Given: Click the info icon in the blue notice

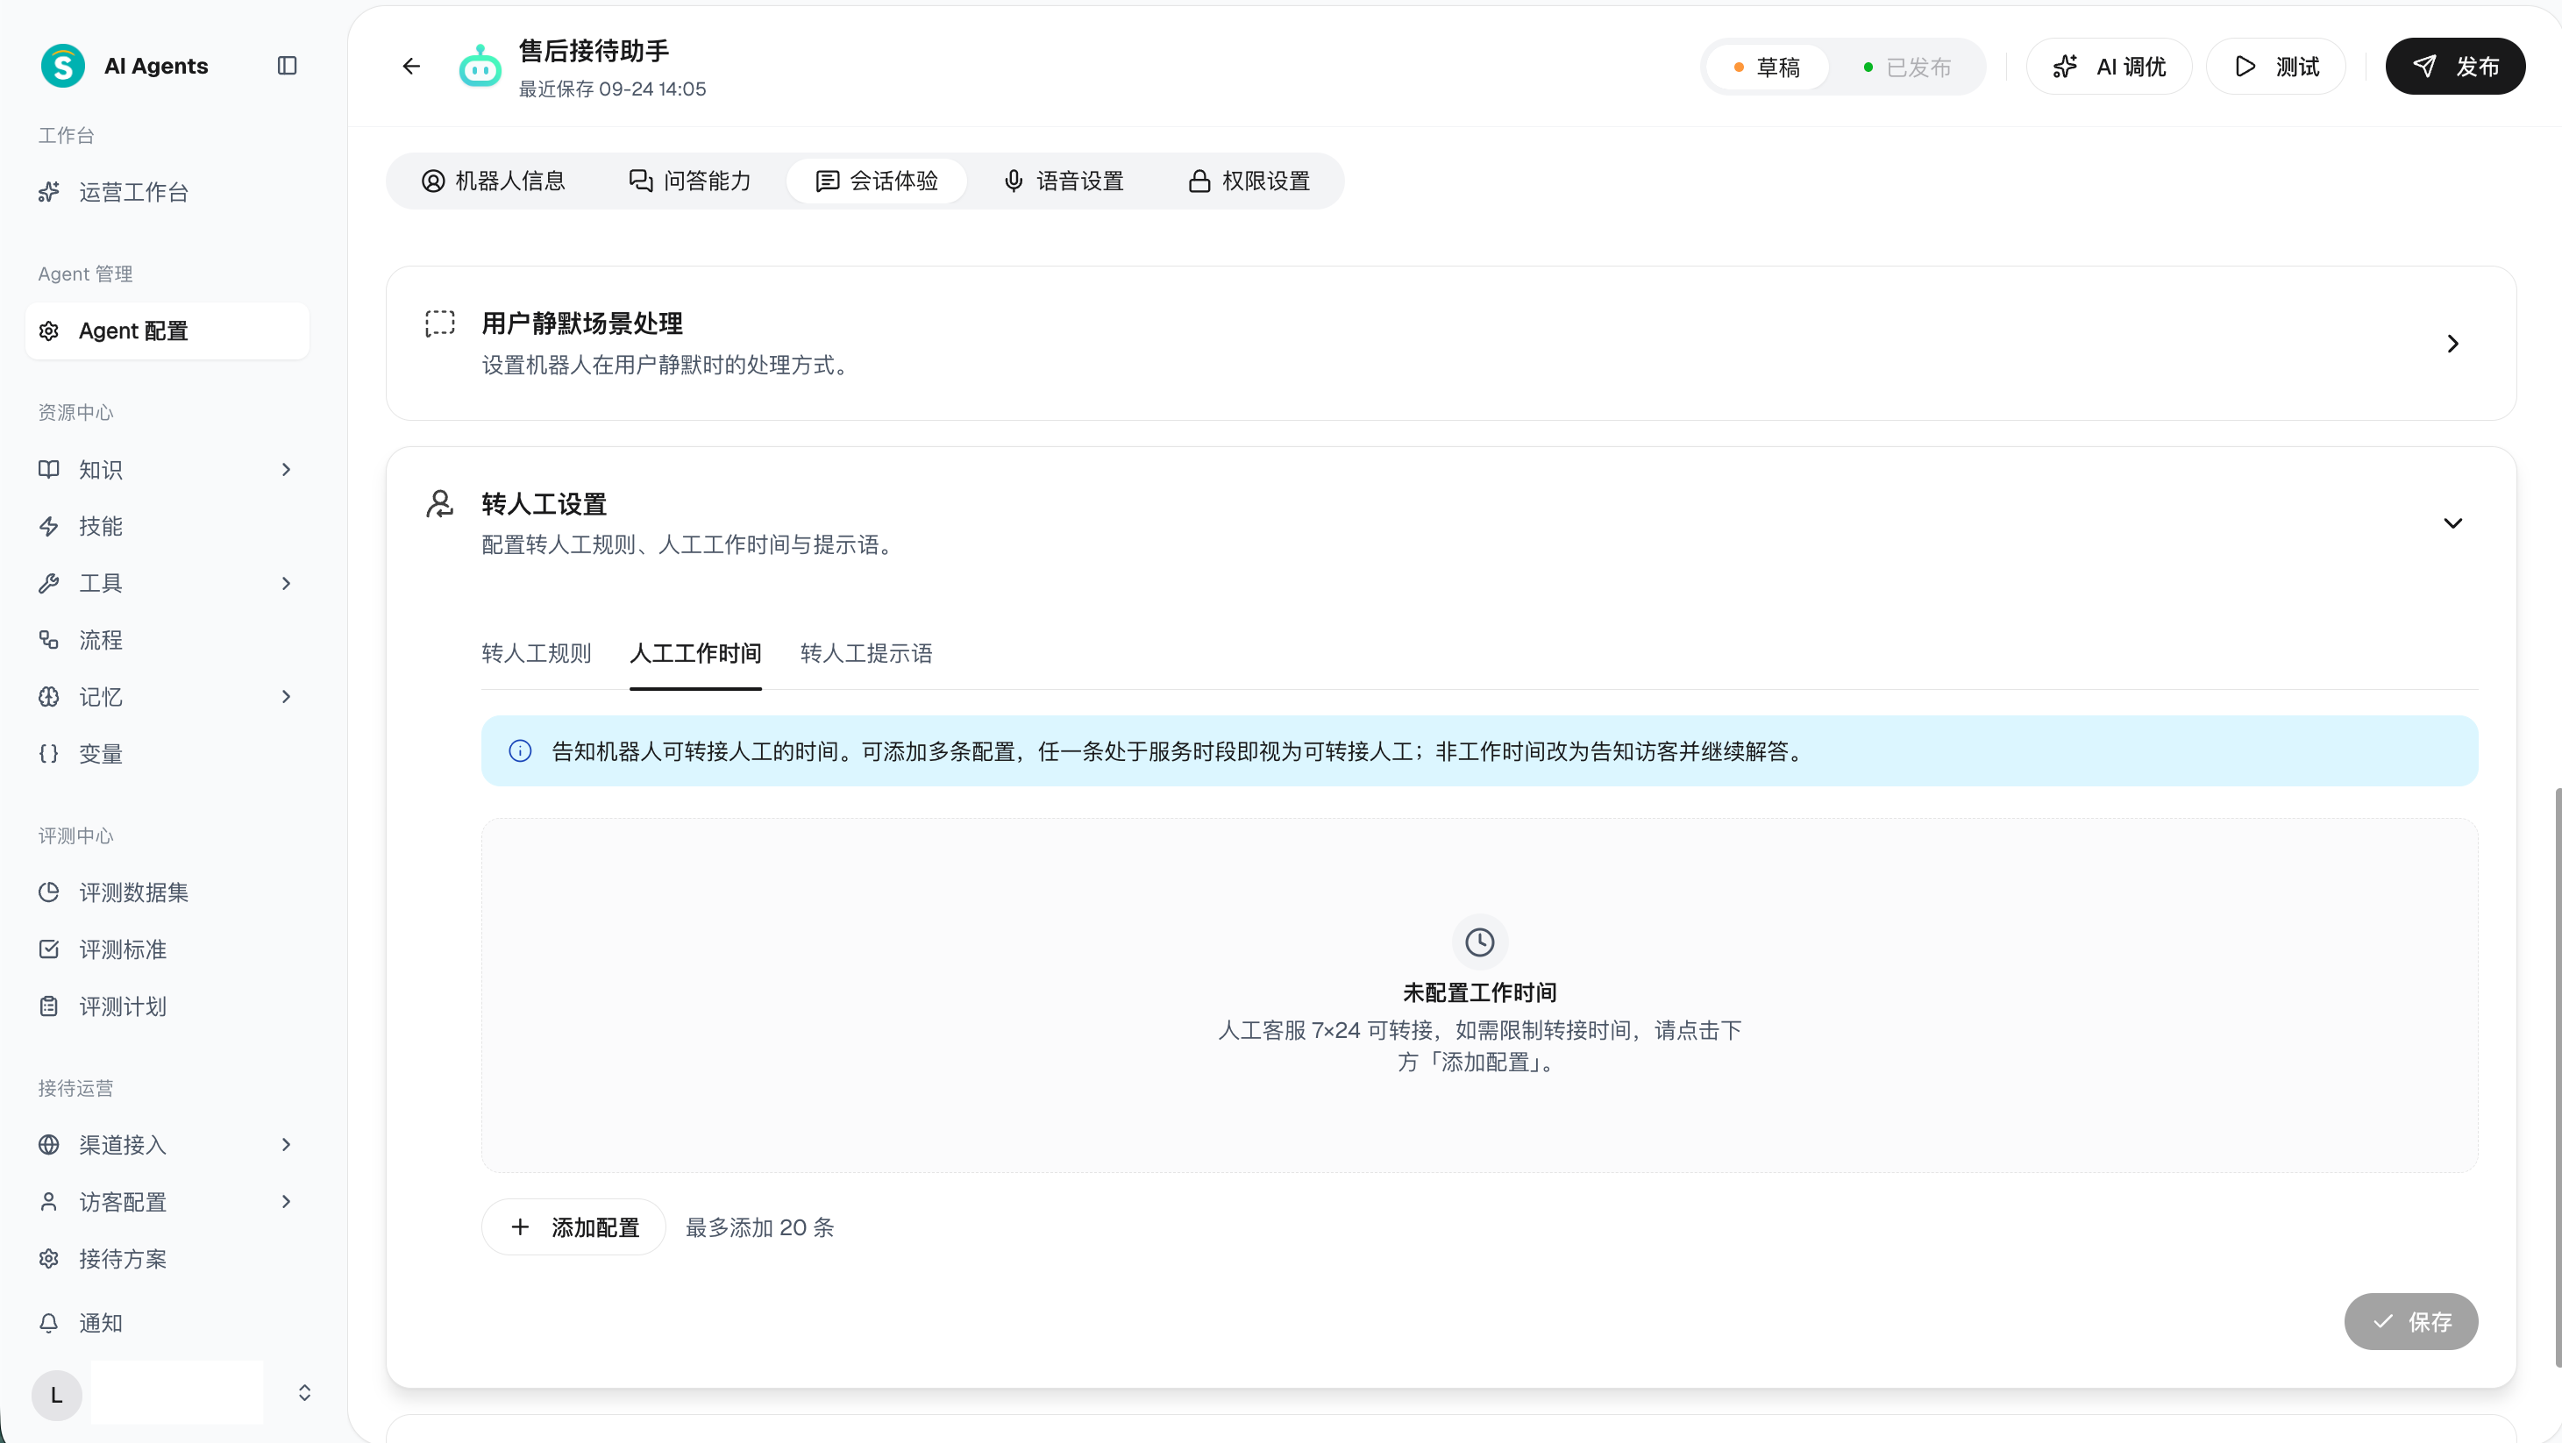Looking at the screenshot, I should point(520,750).
